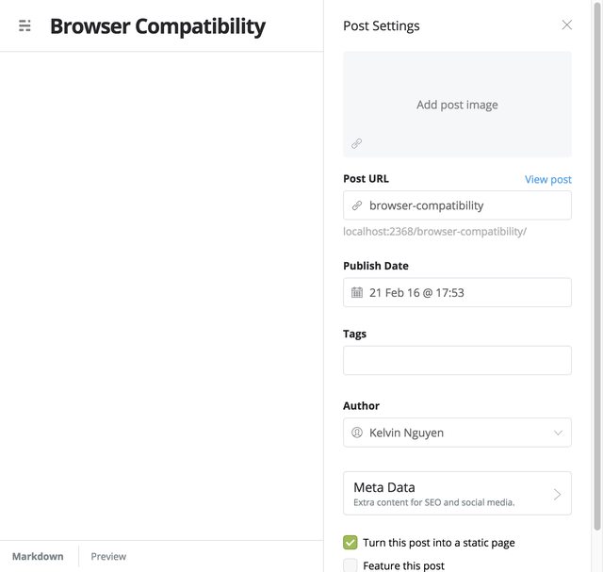The width and height of the screenshot is (603, 572).
Task: Uncheck Turn this post into a static page
Action: (350, 542)
